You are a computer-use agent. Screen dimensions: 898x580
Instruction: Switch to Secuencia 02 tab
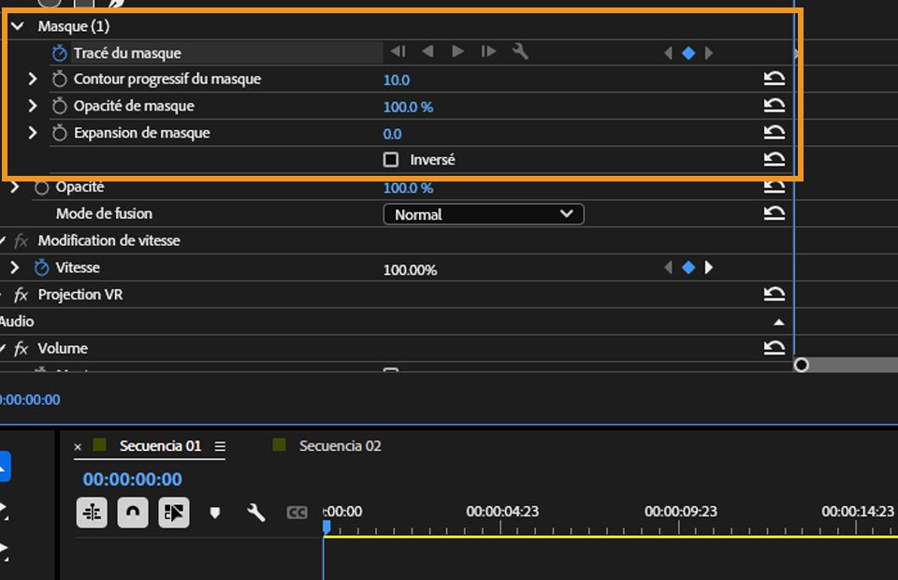tap(340, 445)
